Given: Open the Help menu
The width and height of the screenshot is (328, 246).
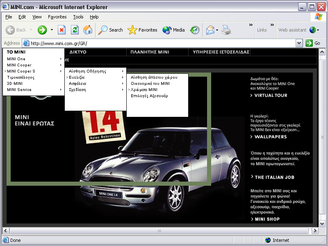Looking at the screenshot, I should pos(94,17).
